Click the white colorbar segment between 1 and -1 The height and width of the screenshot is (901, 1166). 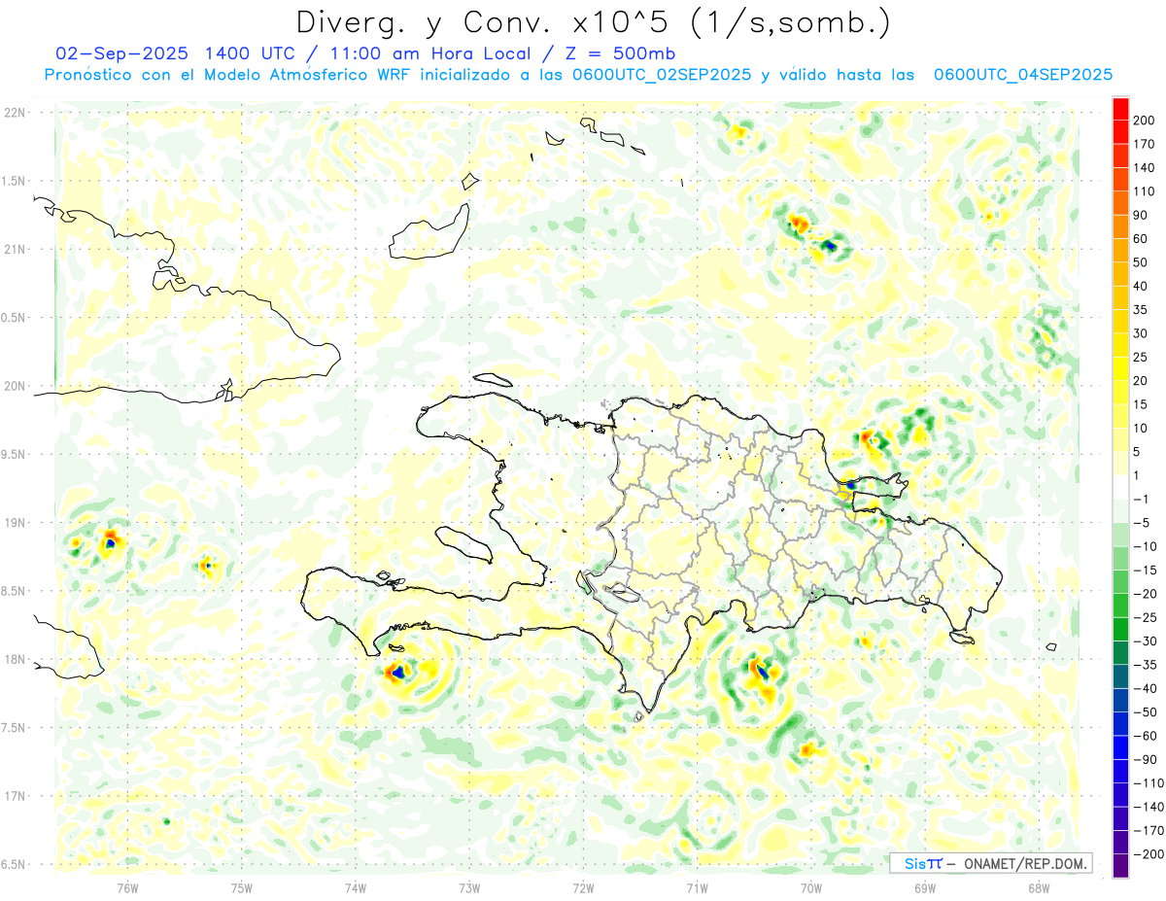tap(1120, 488)
